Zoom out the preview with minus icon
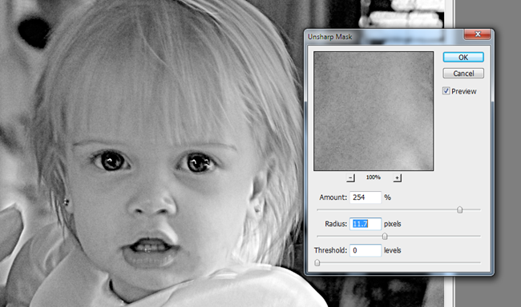Viewport: 521px width, 307px height. 350,178
